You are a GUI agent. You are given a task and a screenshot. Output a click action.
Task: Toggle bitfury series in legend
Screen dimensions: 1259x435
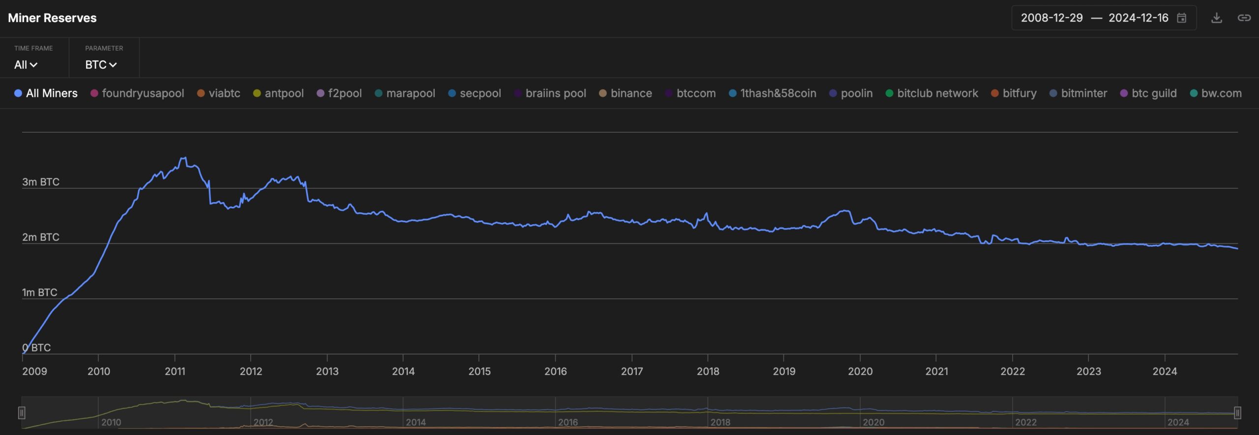[1014, 93]
